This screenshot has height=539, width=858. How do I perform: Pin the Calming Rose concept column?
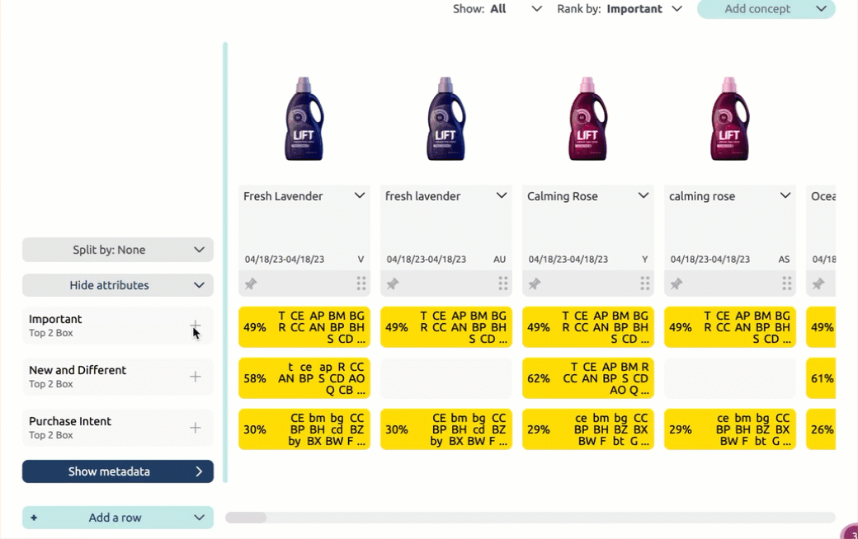(x=535, y=284)
